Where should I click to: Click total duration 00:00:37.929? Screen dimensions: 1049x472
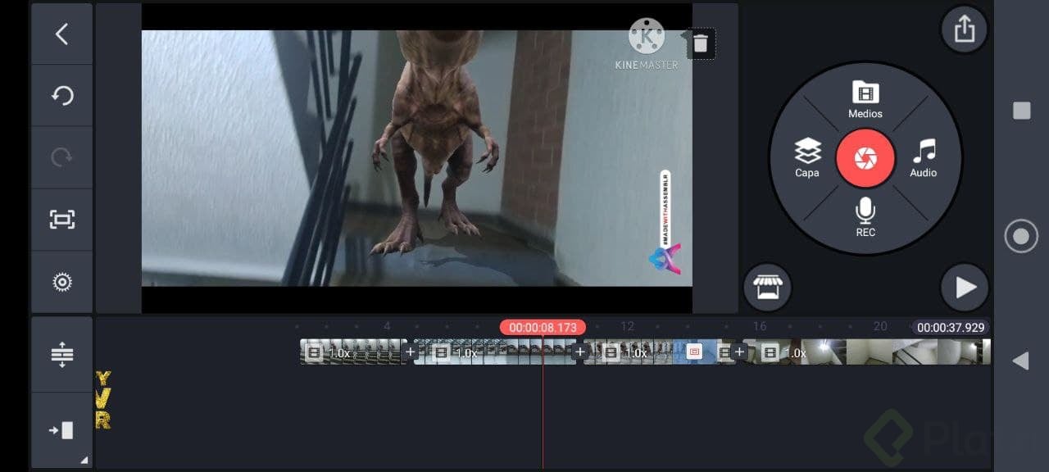pos(951,327)
